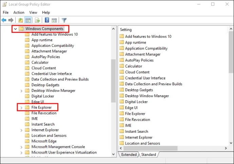234x164 pixels.
Task: Select Data Collection and Preview Builds in tree
Action: click(60, 79)
